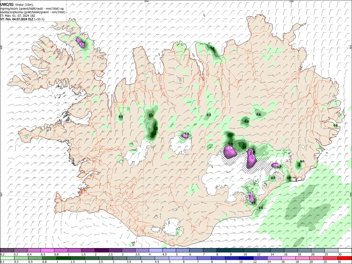Click the upper bar's light gray 25–30 swatch
352x264 pixels.
[332, 250]
